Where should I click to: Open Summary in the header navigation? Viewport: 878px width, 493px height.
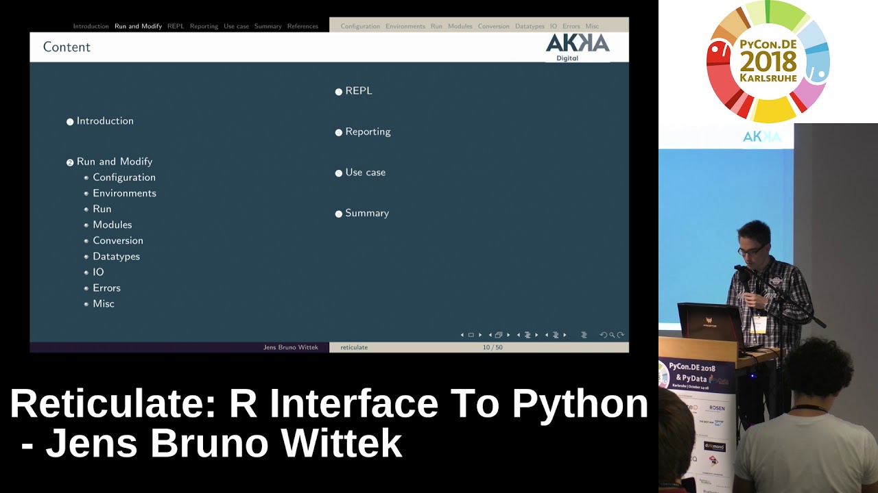click(x=268, y=26)
